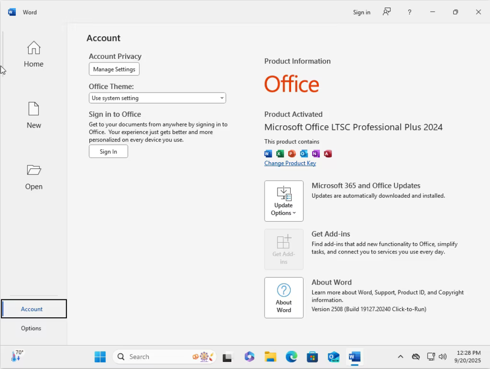Launch Microsoft Edge from the taskbar
The image size is (490, 369).
(x=291, y=357)
